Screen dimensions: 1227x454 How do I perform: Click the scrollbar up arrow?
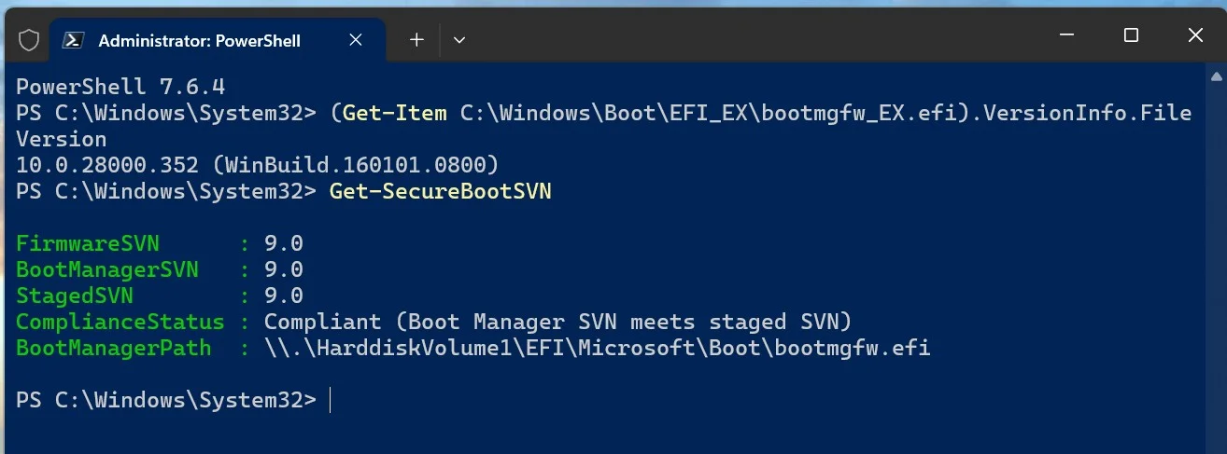(1218, 76)
